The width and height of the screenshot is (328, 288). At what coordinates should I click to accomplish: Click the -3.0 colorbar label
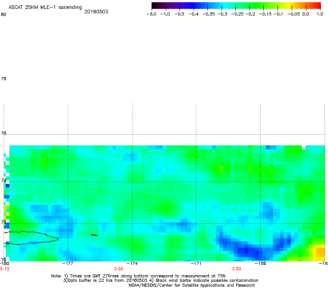(x=151, y=14)
